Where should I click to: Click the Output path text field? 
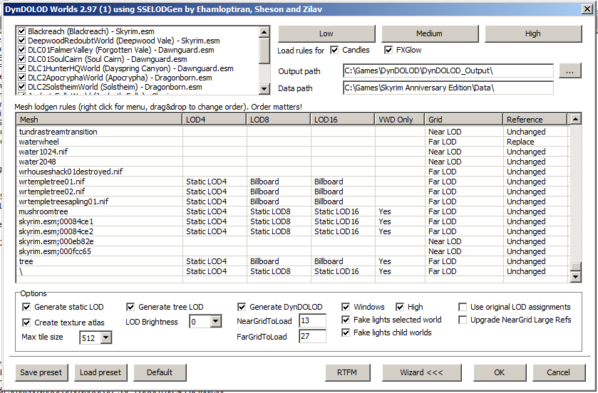448,70
